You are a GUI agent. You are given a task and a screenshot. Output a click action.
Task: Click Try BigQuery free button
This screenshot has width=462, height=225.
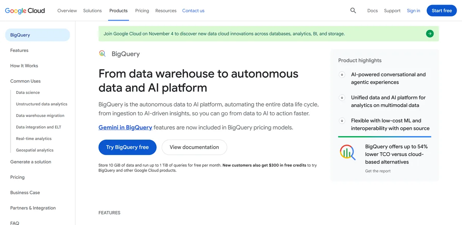pos(127,147)
